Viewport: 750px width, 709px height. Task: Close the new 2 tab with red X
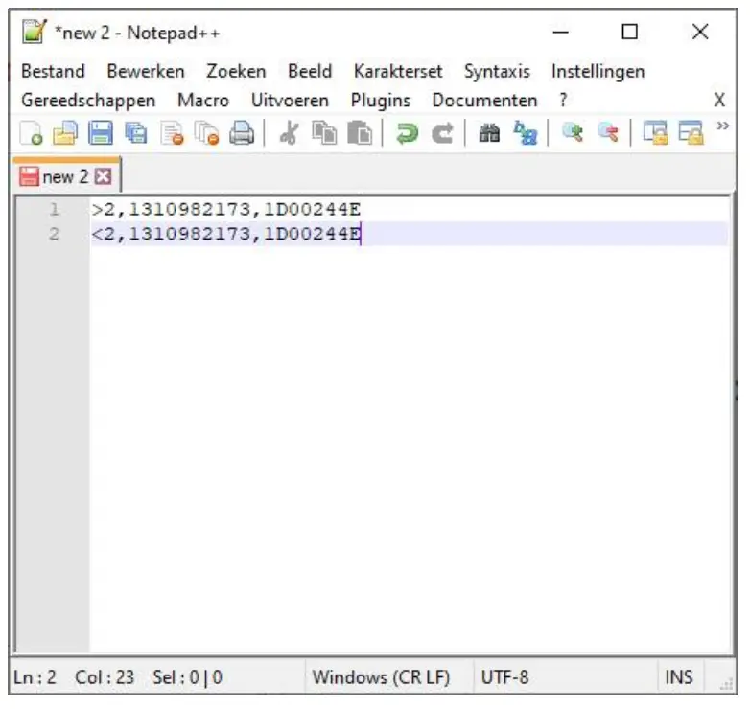104,177
